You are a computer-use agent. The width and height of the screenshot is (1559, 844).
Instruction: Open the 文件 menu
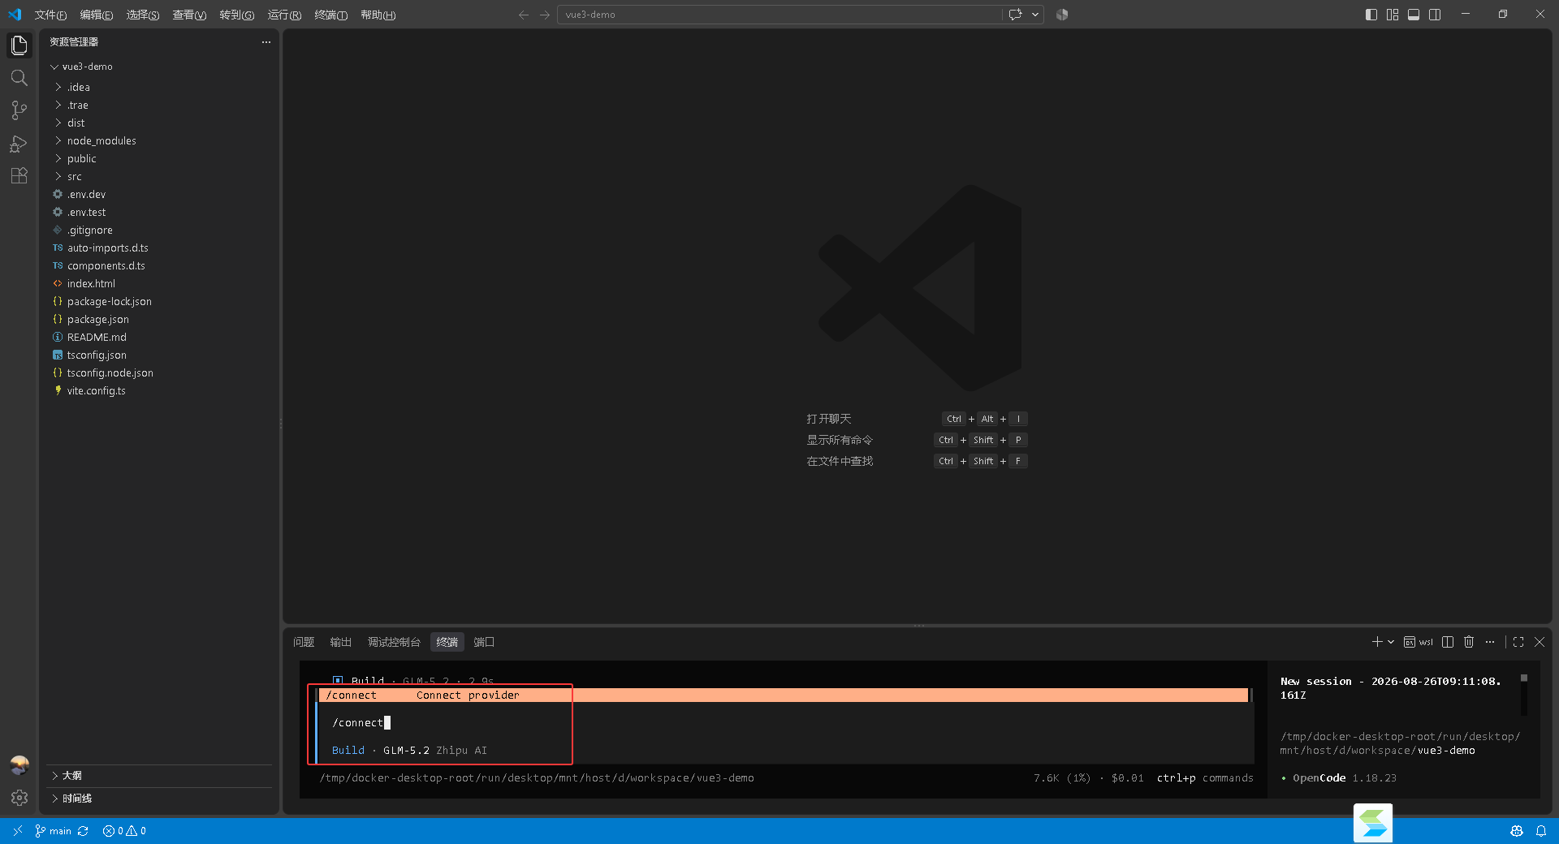coord(50,15)
